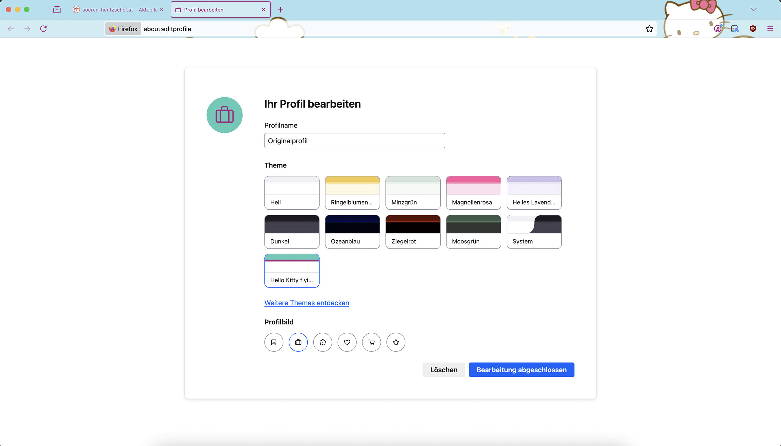Viewport: 781px width, 446px height.
Task: Open the Weitere Themes entdecken link
Action: point(307,303)
